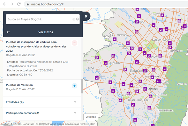This screenshot has height=126, width=188.
Task: Click the browser forward arrow
Action: pyautogui.click(x=12, y=4)
